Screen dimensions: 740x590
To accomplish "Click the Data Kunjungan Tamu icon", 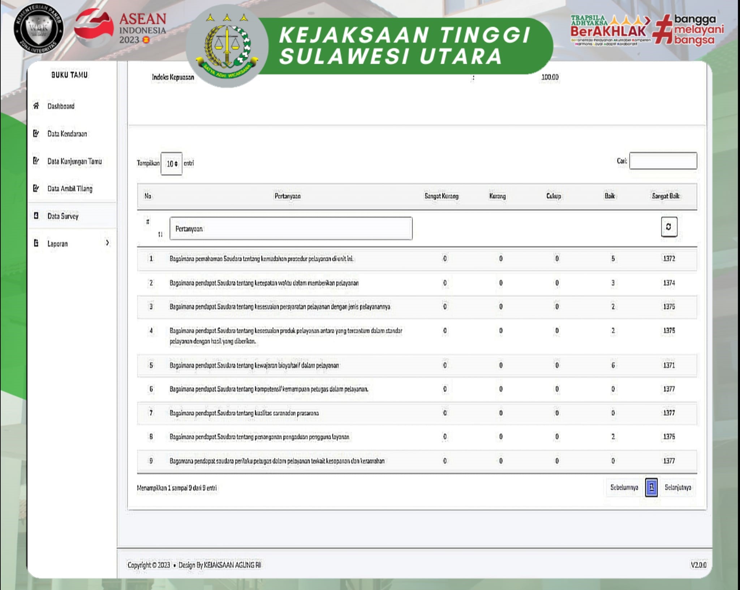I will 36,161.
